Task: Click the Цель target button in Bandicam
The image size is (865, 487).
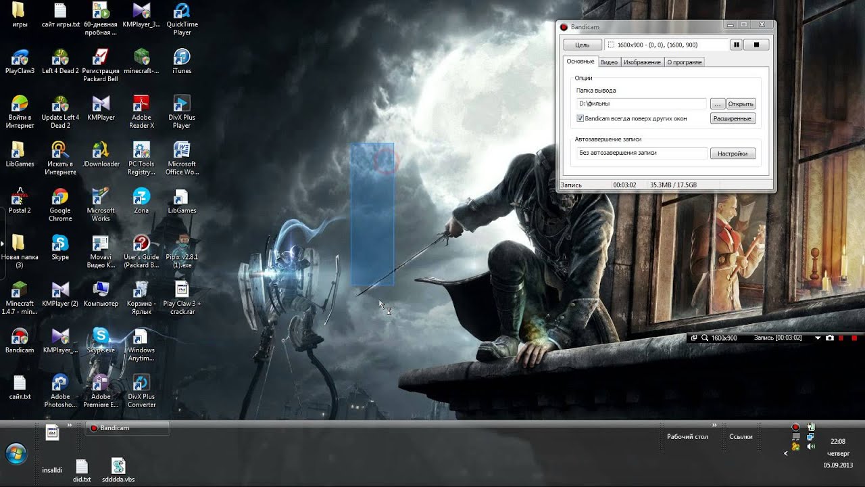Action: [x=582, y=45]
